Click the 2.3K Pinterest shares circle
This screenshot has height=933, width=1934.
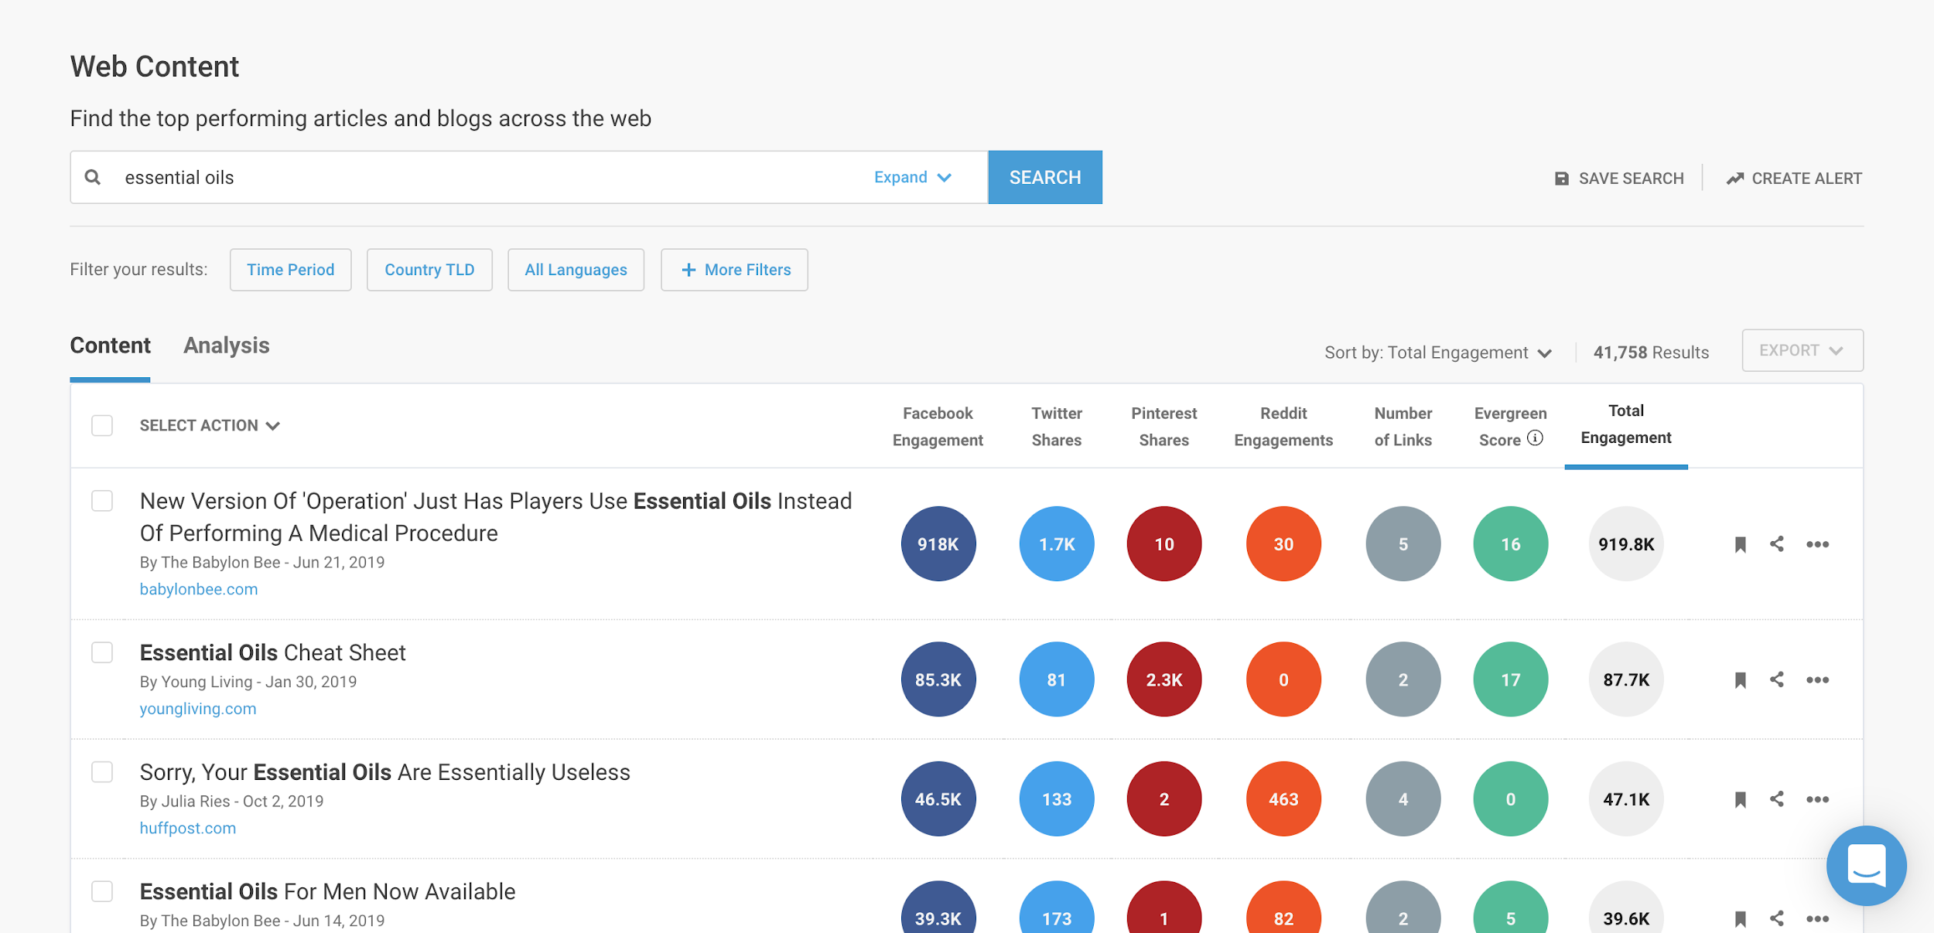[1164, 680]
